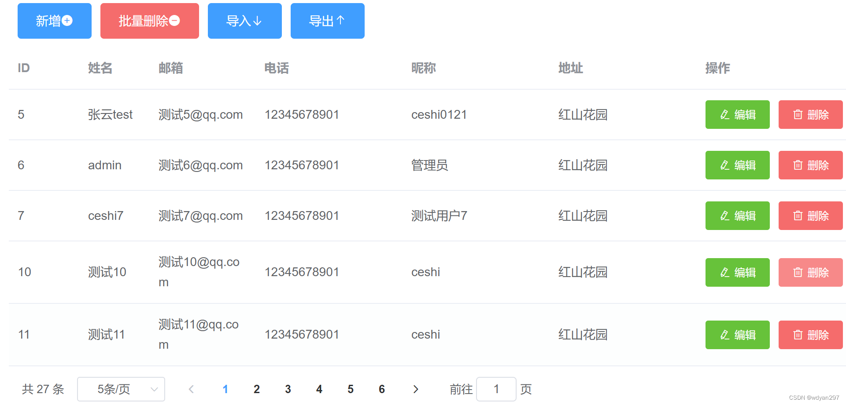Click the ID cell 10
The width and height of the screenshot is (846, 405).
coord(25,272)
